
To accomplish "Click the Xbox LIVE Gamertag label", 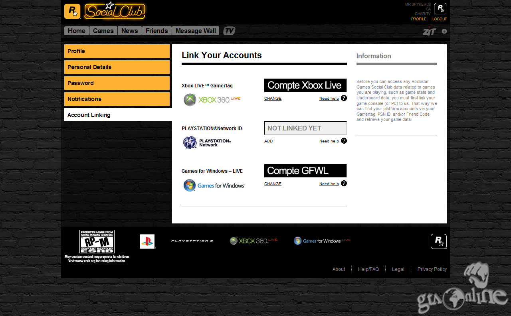I will 207,86.
